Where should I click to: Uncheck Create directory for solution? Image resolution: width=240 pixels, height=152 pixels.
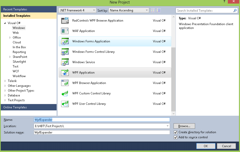click(x=176, y=132)
